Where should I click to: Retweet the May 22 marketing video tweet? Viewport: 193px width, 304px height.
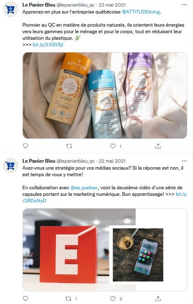point(69,299)
